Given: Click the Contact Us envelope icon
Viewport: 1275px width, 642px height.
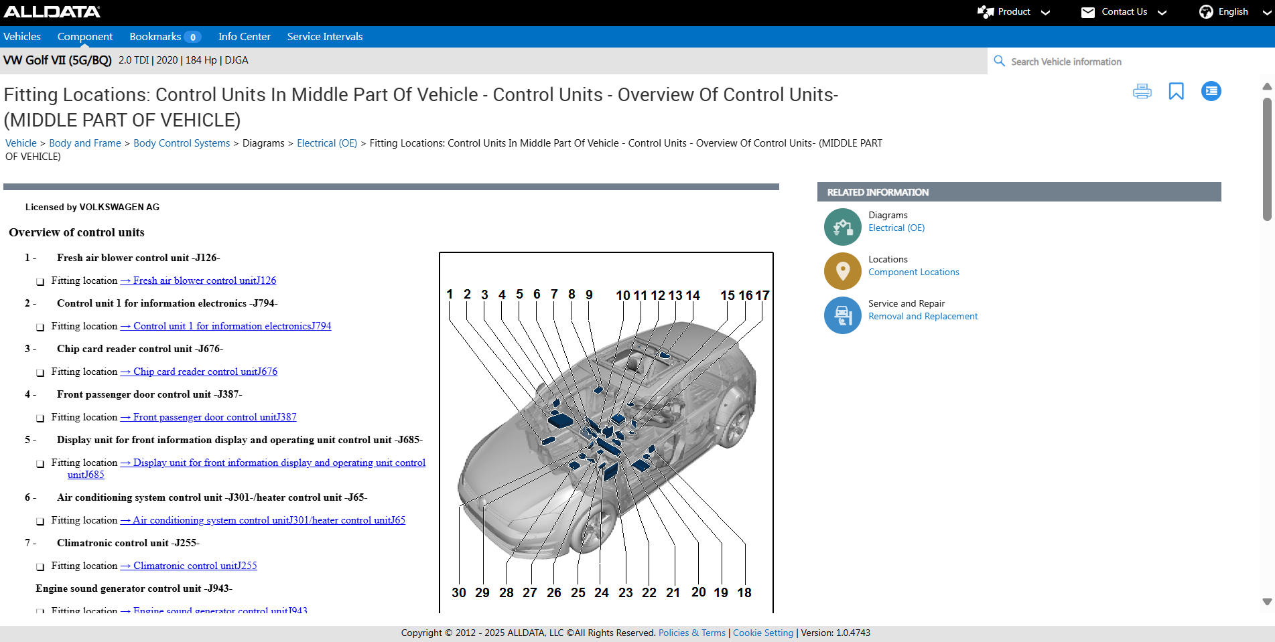Looking at the screenshot, I should [x=1087, y=12].
